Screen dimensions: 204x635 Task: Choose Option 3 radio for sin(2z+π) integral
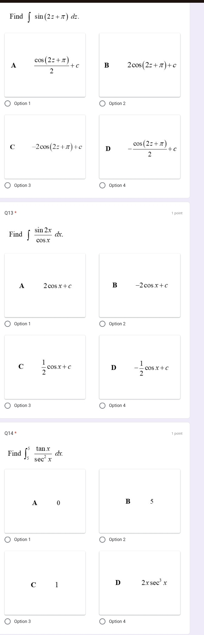point(8,185)
